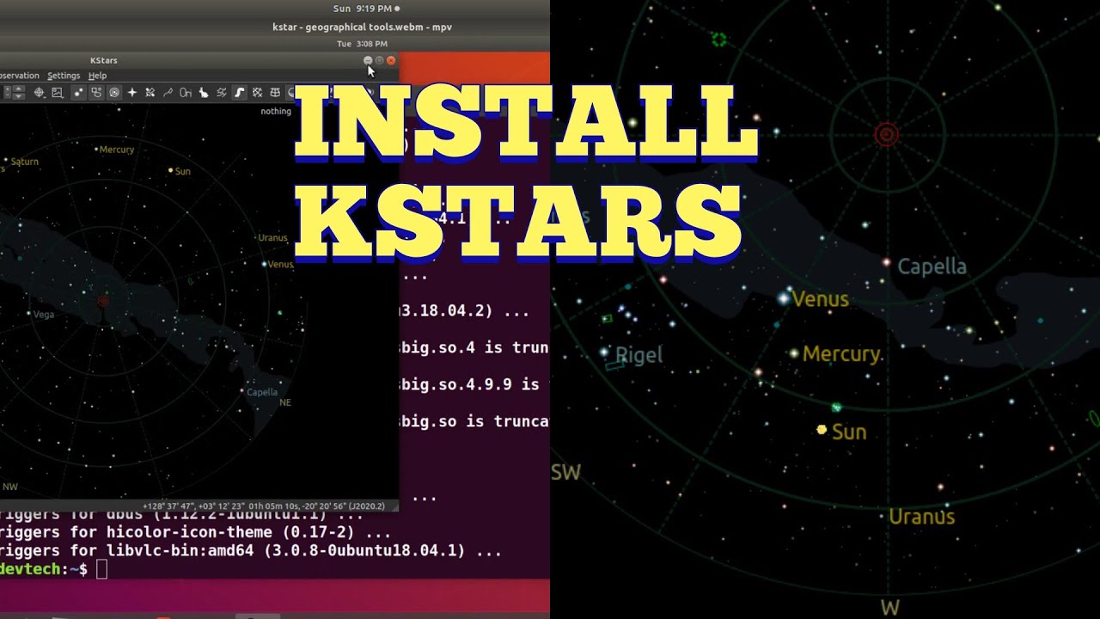Toggle horizontal coordinate grid icon
The width and height of the screenshot is (1100, 619).
[x=275, y=92]
